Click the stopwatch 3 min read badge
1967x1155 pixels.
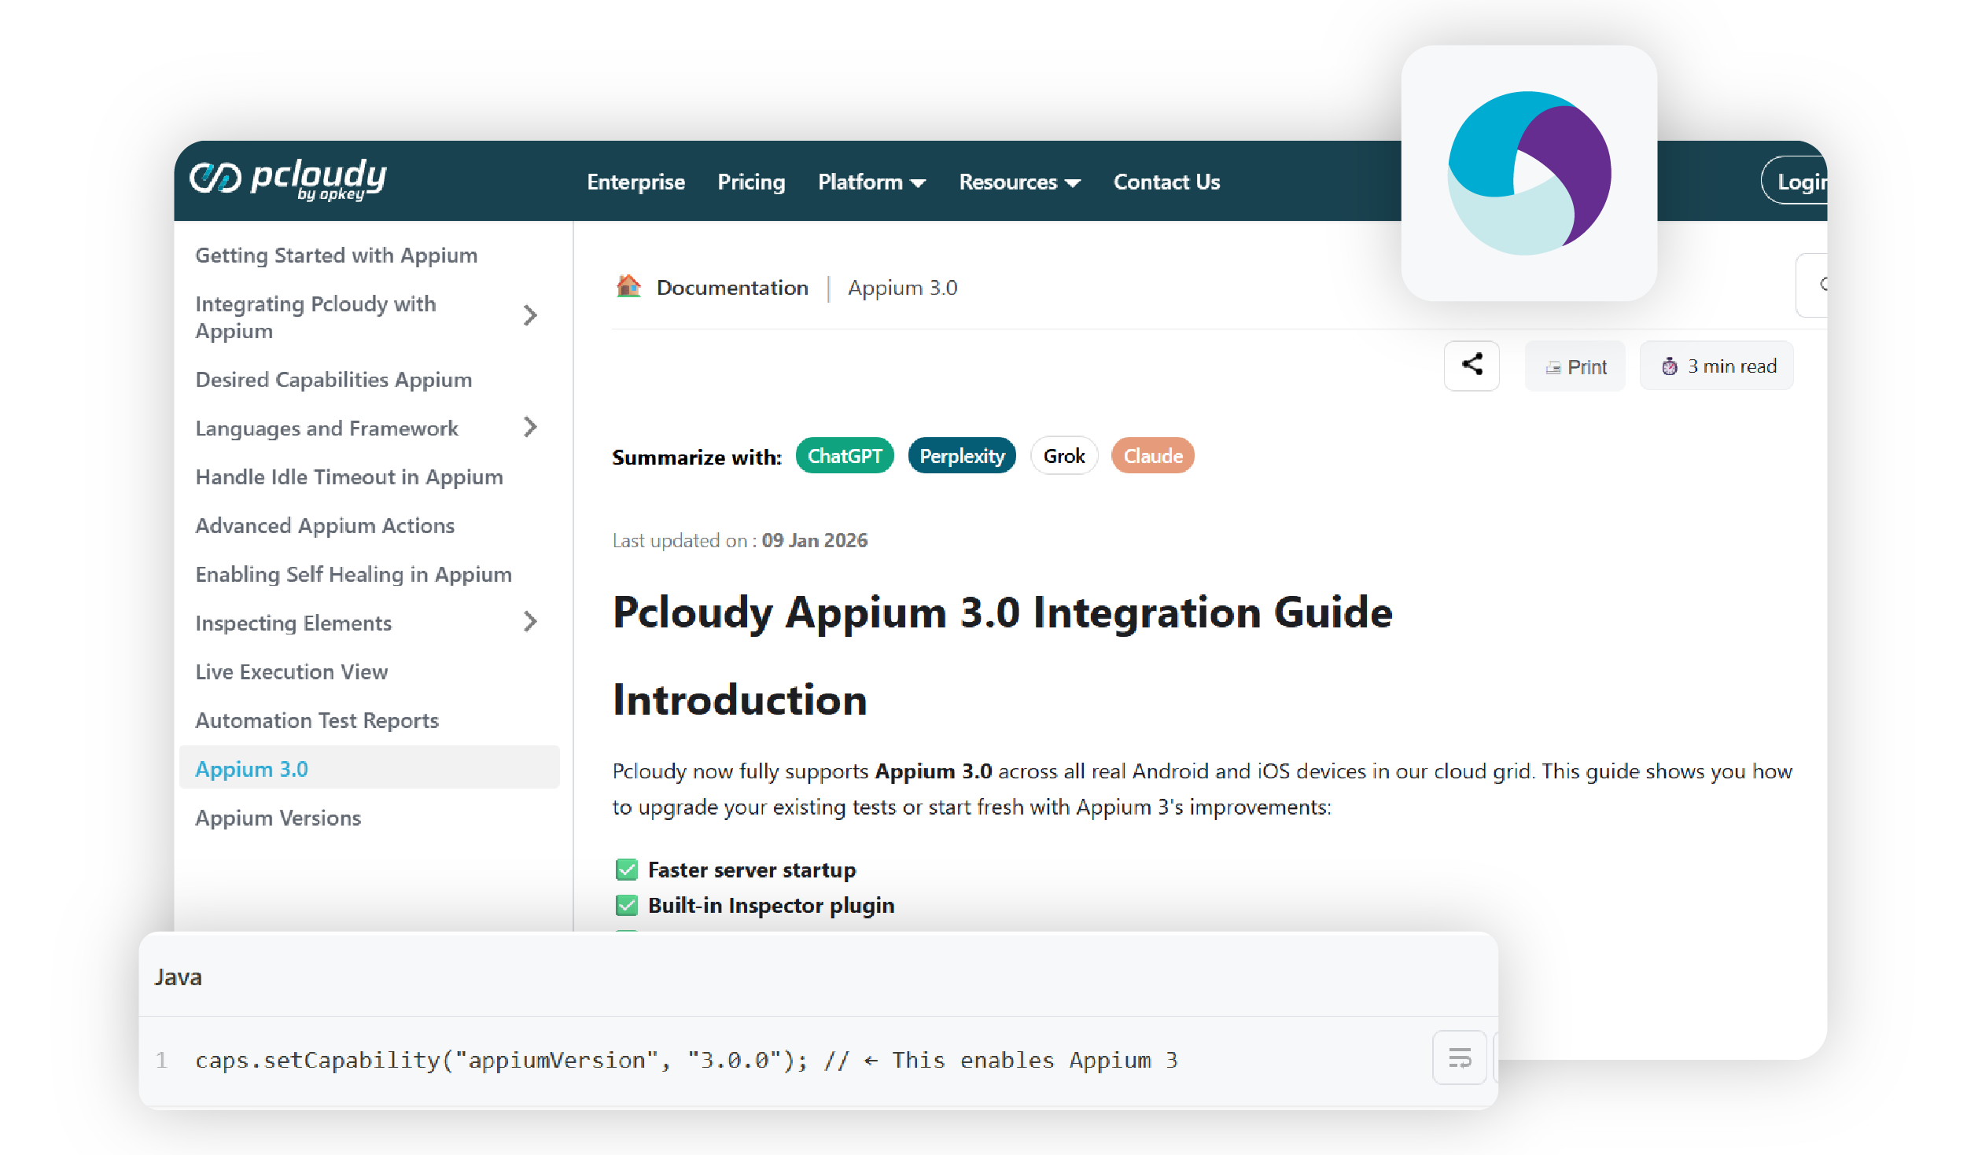click(1717, 366)
